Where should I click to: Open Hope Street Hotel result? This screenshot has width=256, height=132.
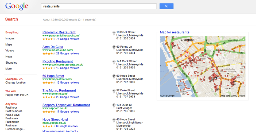coord(55,119)
